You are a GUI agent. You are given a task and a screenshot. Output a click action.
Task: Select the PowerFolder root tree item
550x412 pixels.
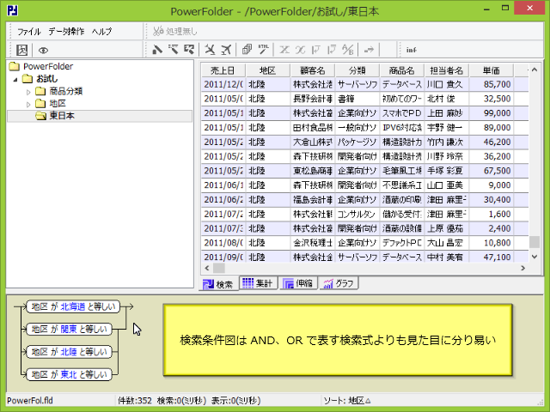(48, 66)
